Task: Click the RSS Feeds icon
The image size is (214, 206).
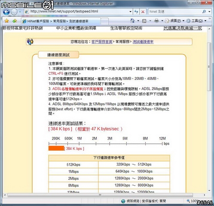Action: [144, 21]
